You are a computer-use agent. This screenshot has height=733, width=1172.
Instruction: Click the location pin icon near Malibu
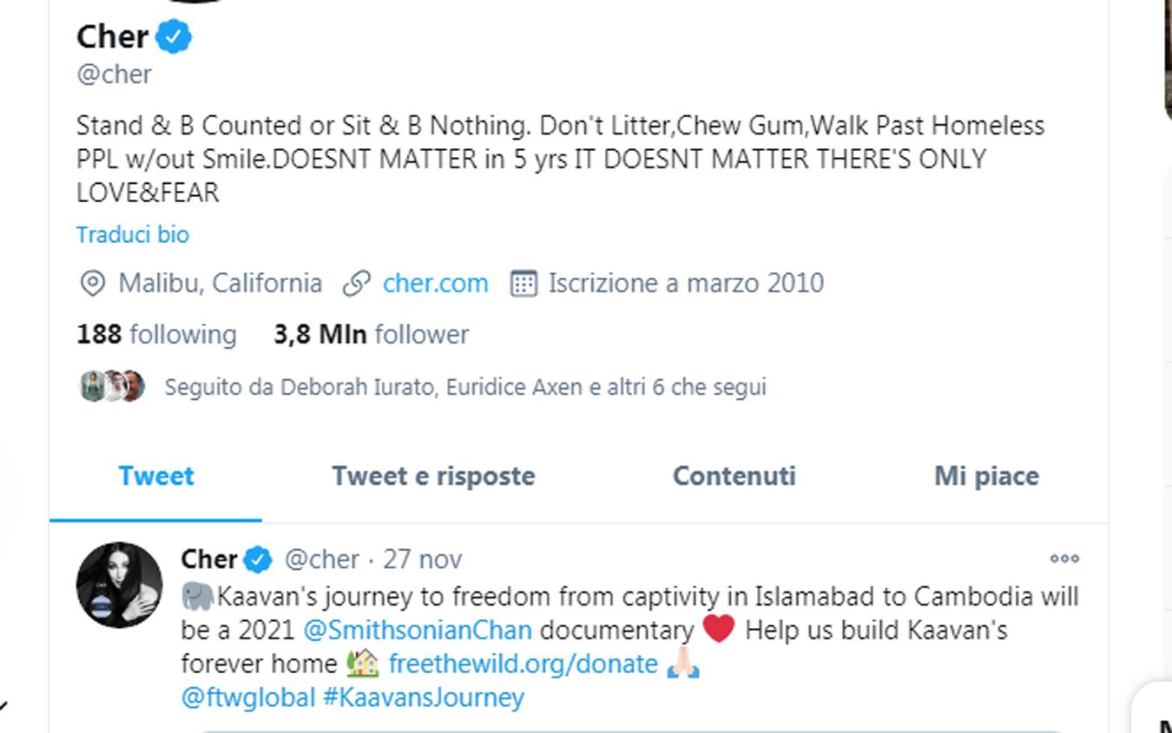pyautogui.click(x=92, y=284)
